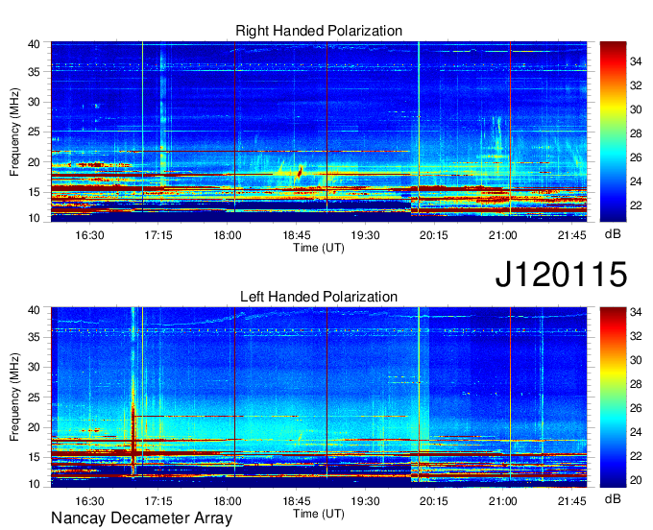Click the "32" value on Right Handed colorbar

(x=636, y=85)
